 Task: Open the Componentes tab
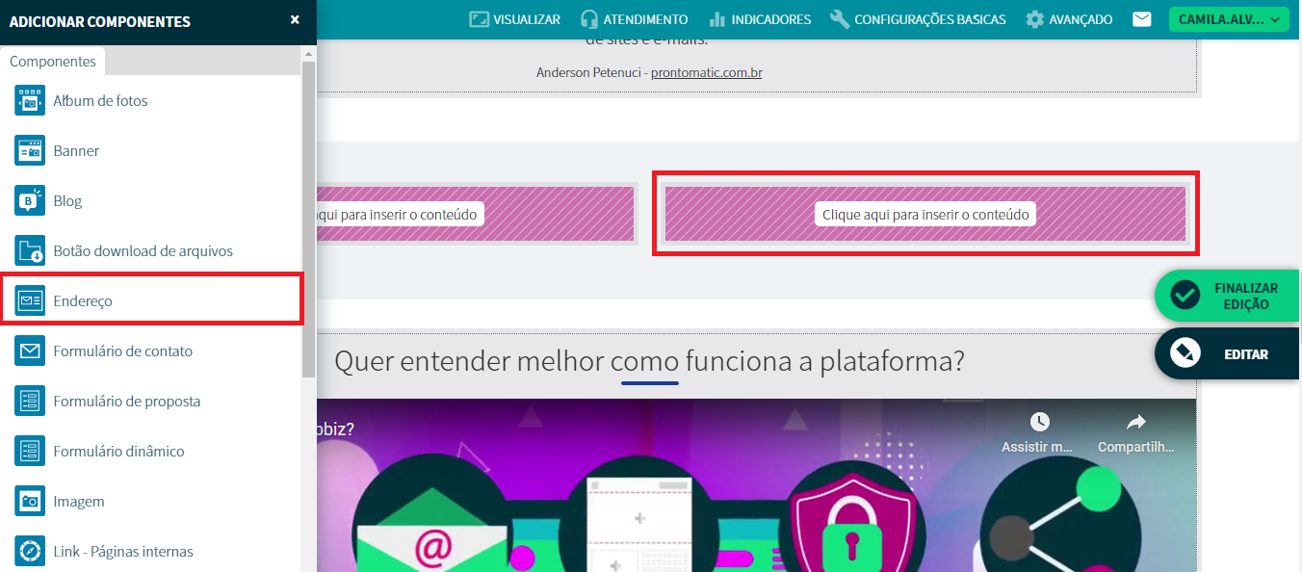tap(53, 62)
